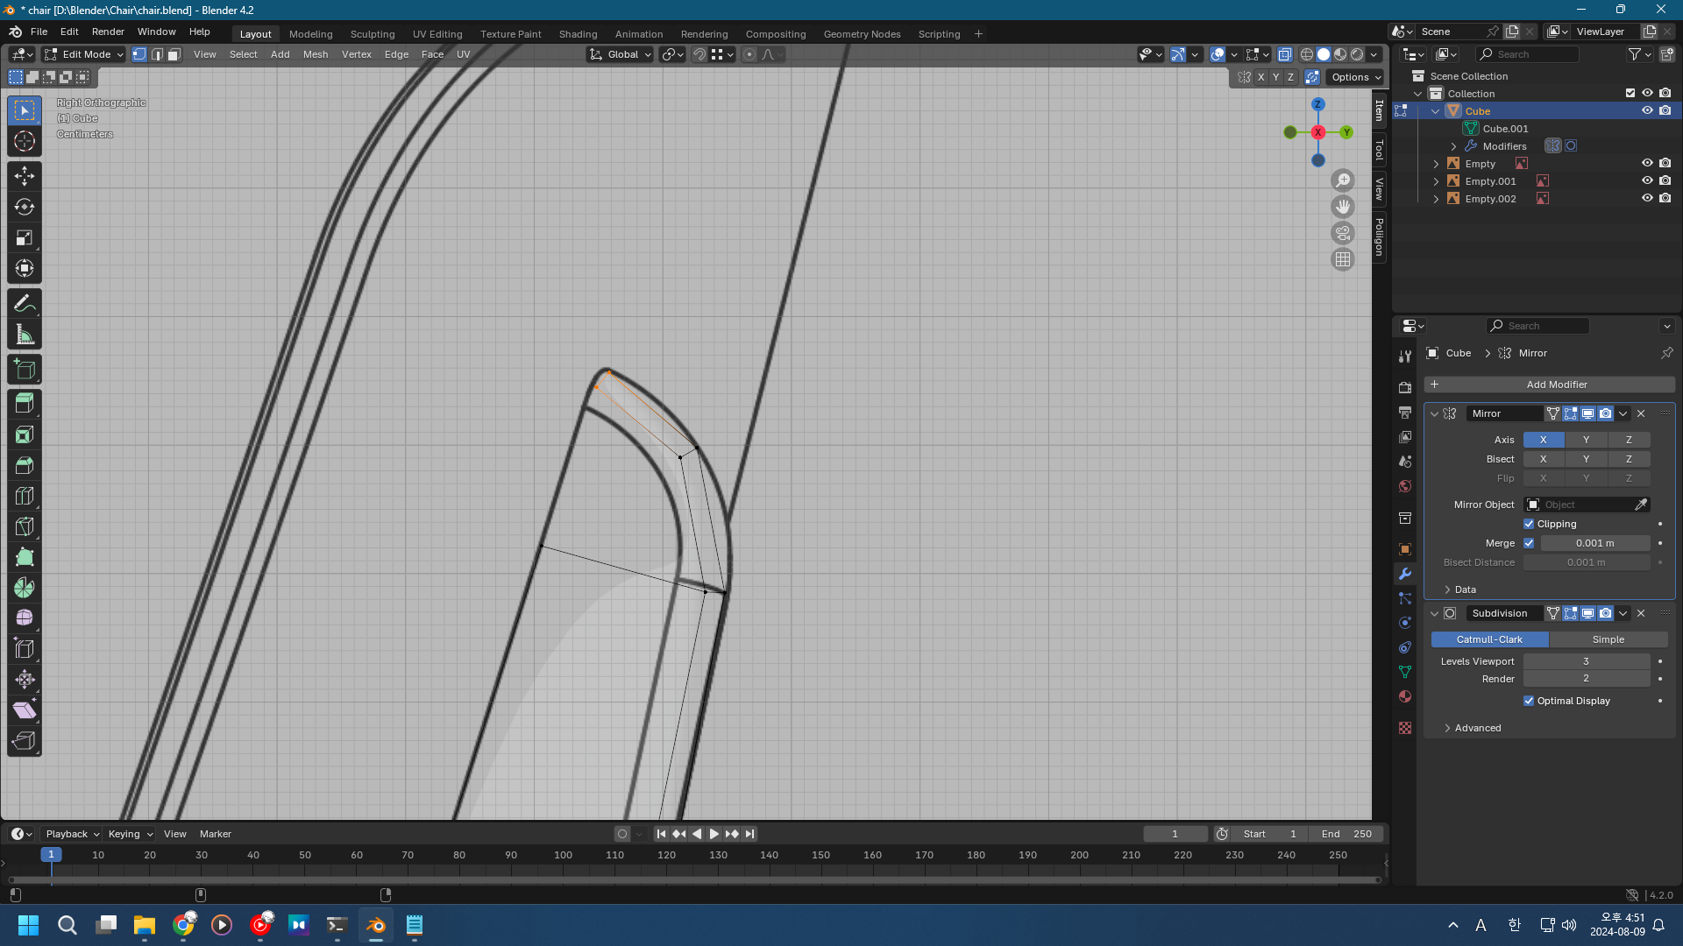Select the Cursor tool in toolbar

tap(25, 141)
